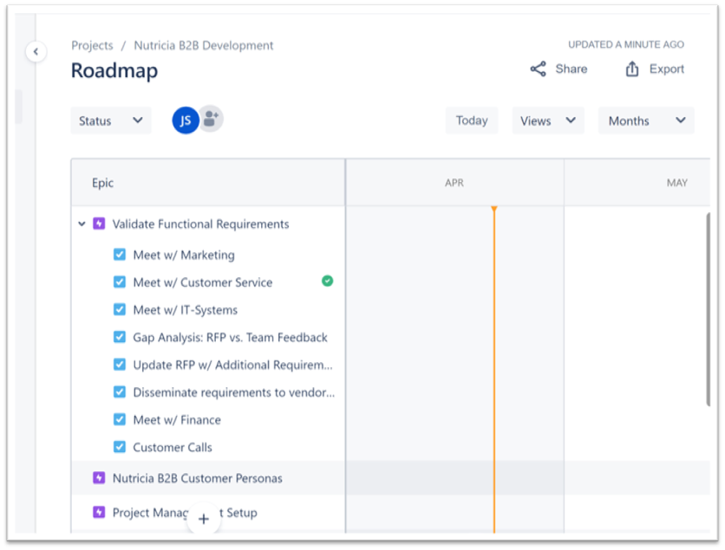Collapse the Validate Functional Requirements epic
This screenshot has width=725, height=550.
(83, 223)
